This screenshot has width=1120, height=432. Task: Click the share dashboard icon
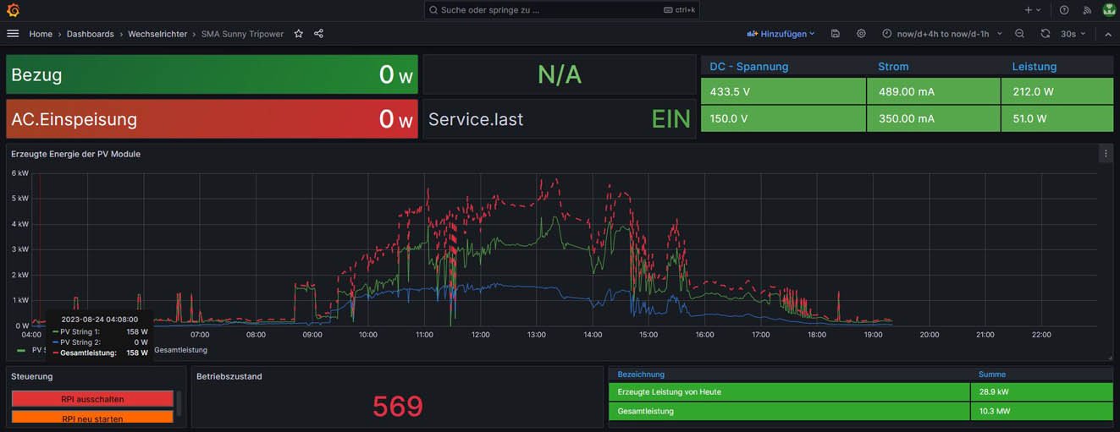[318, 34]
